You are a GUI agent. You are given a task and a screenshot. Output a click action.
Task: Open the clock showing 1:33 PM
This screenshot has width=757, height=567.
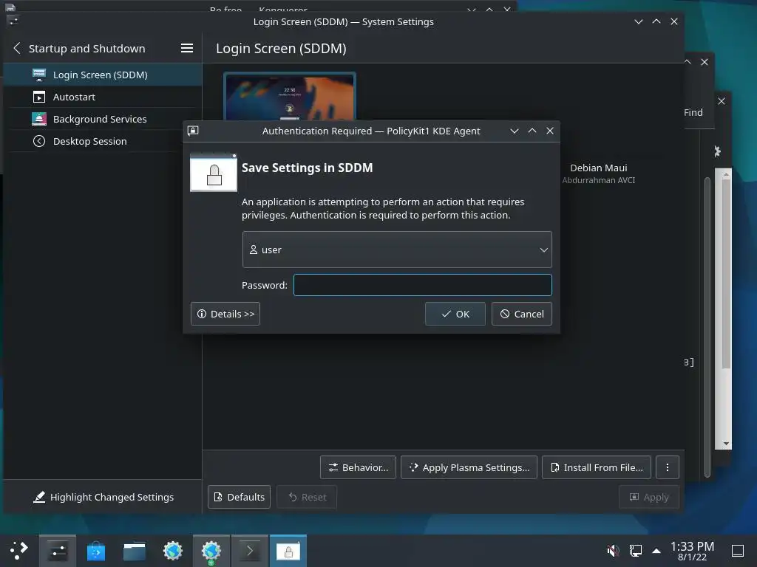pos(692,551)
